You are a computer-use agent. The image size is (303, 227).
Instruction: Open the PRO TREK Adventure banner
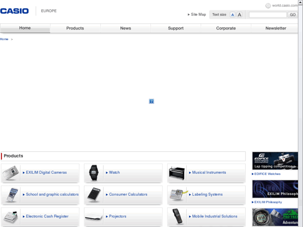[x=275, y=217]
